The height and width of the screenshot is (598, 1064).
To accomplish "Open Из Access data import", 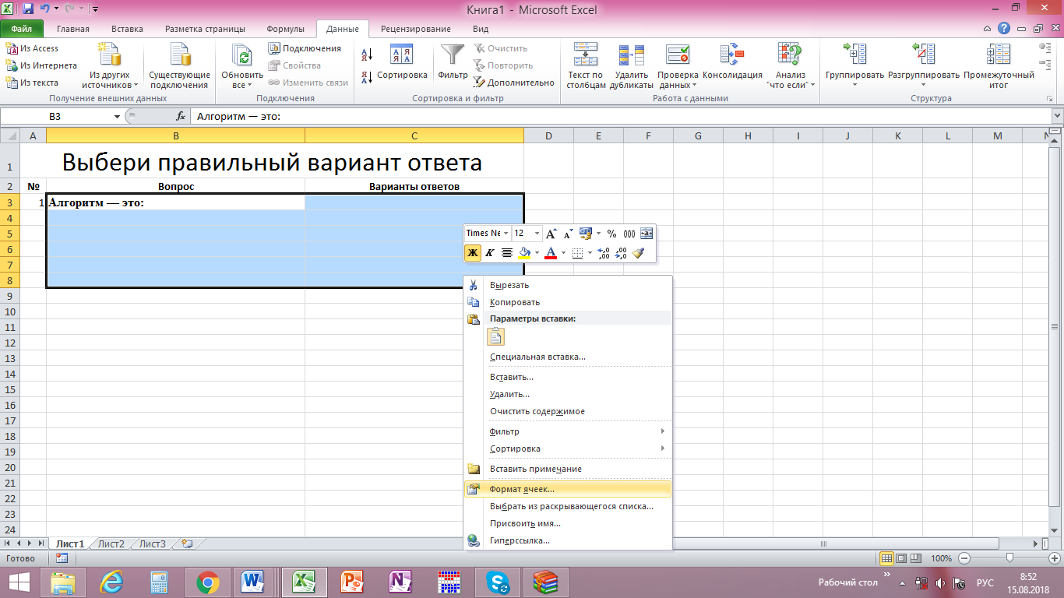I will pyautogui.click(x=32, y=48).
